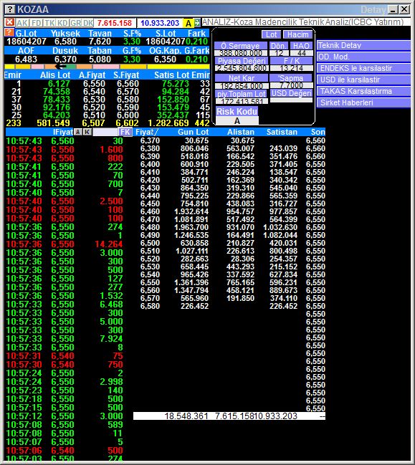Click the AOF value 6,483

coord(26,59)
